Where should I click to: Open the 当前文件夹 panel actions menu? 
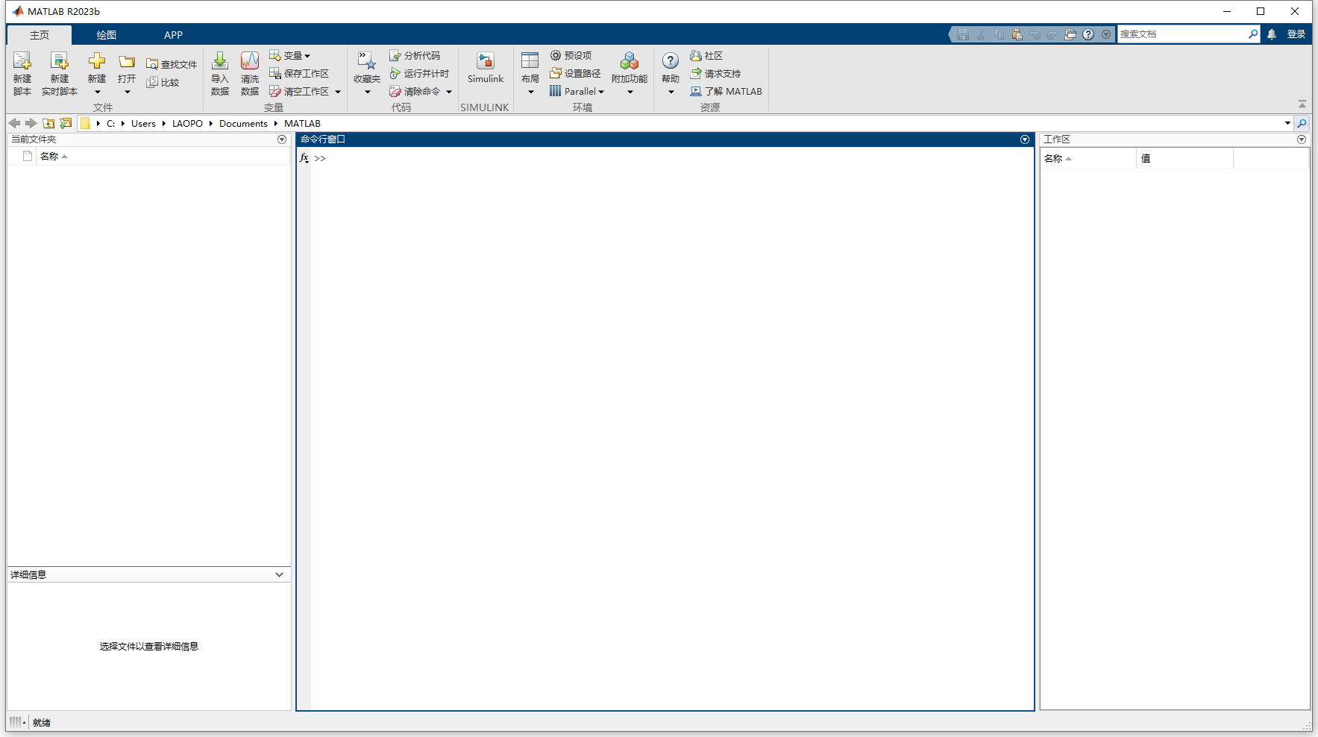tap(282, 139)
